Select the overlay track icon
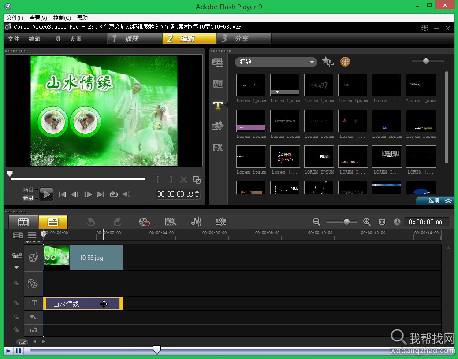The height and width of the screenshot is (359, 458). [33, 283]
